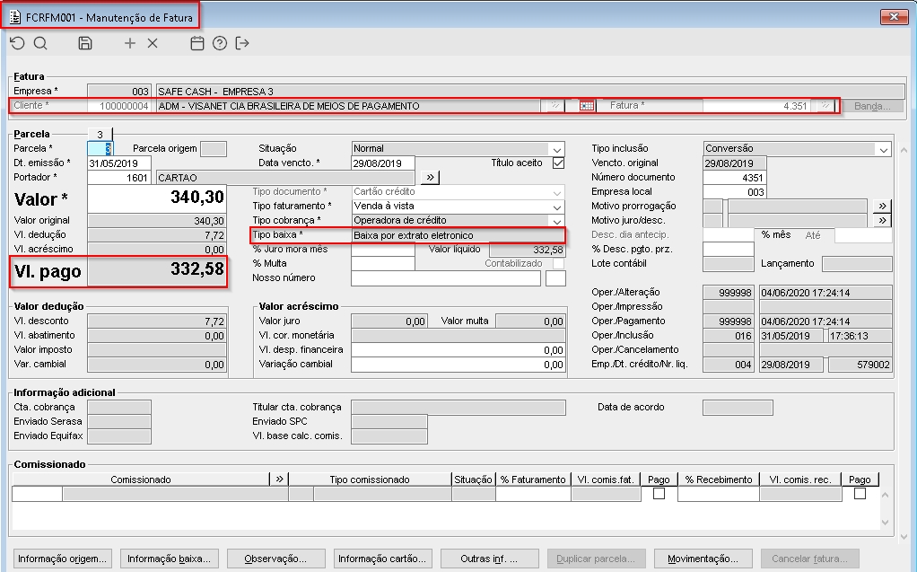Click the Duplicar parcela button

click(596, 559)
